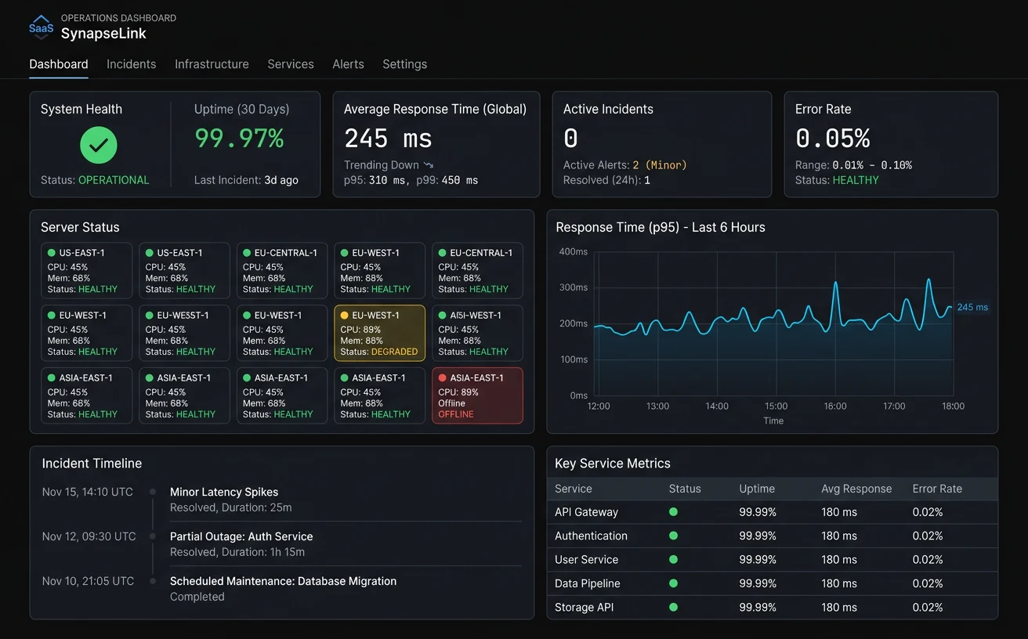
Task: Click the Data Pipeline service name
Action: click(588, 583)
